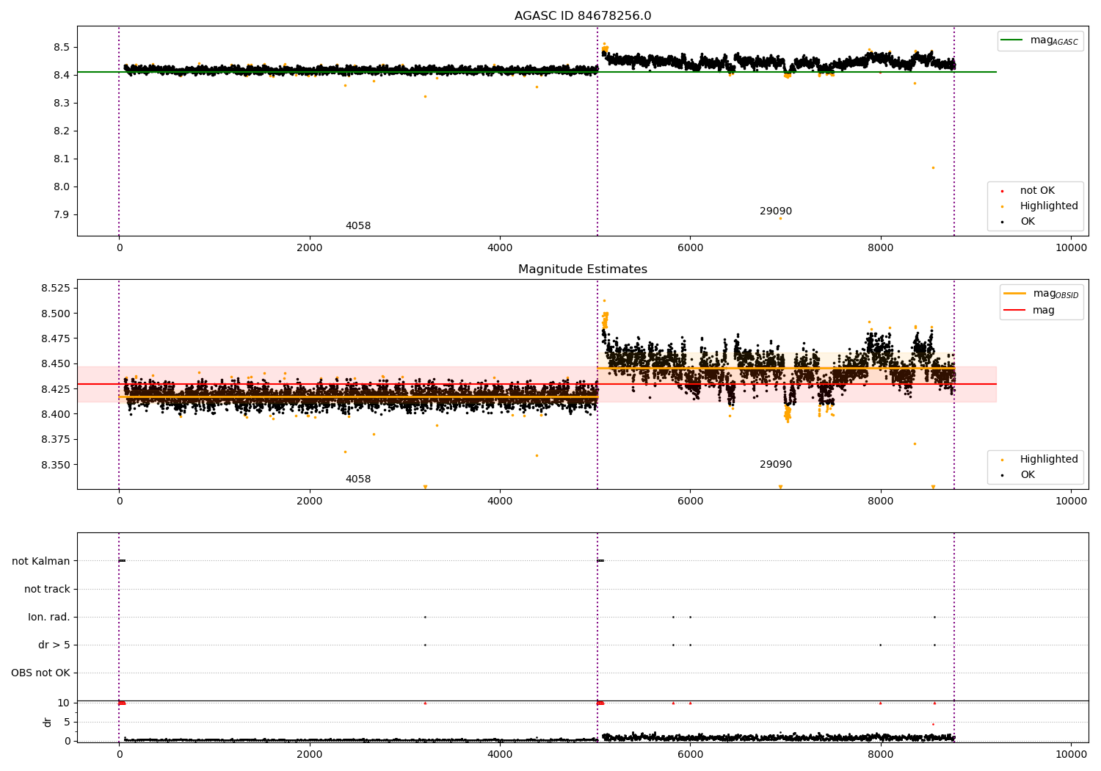Click the "AGASC ID 84678256.0" plot title

(583, 16)
